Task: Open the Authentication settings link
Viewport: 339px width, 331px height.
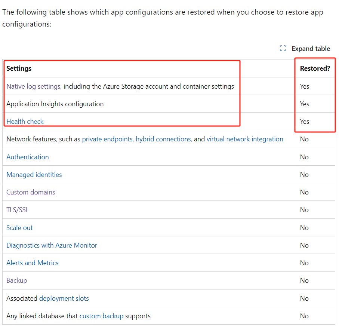Action: (x=27, y=157)
